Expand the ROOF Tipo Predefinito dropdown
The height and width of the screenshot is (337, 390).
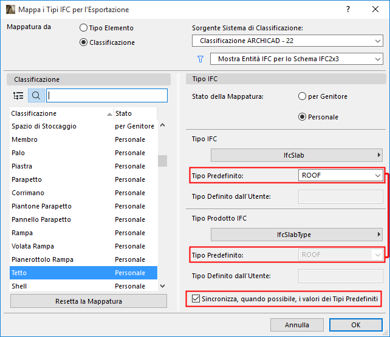(x=341, y=175)
